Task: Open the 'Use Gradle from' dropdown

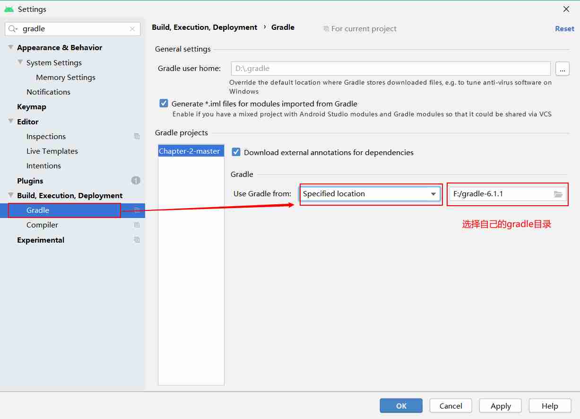Action: 370,194
